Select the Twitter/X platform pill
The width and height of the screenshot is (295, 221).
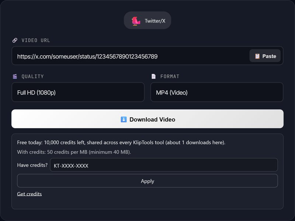pyautogui.click(x=147, y=20)
